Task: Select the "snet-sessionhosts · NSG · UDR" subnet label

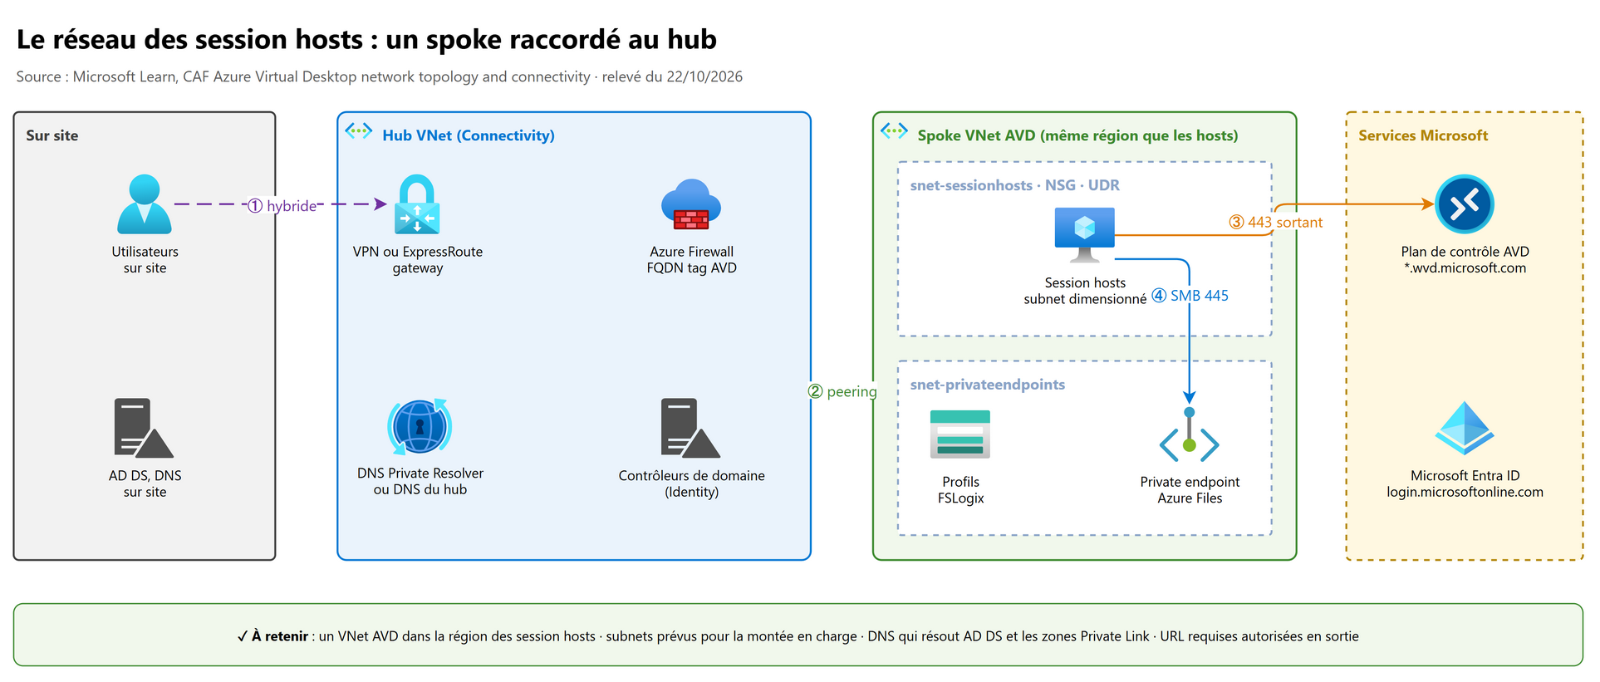Action: tap(1014, 185)
